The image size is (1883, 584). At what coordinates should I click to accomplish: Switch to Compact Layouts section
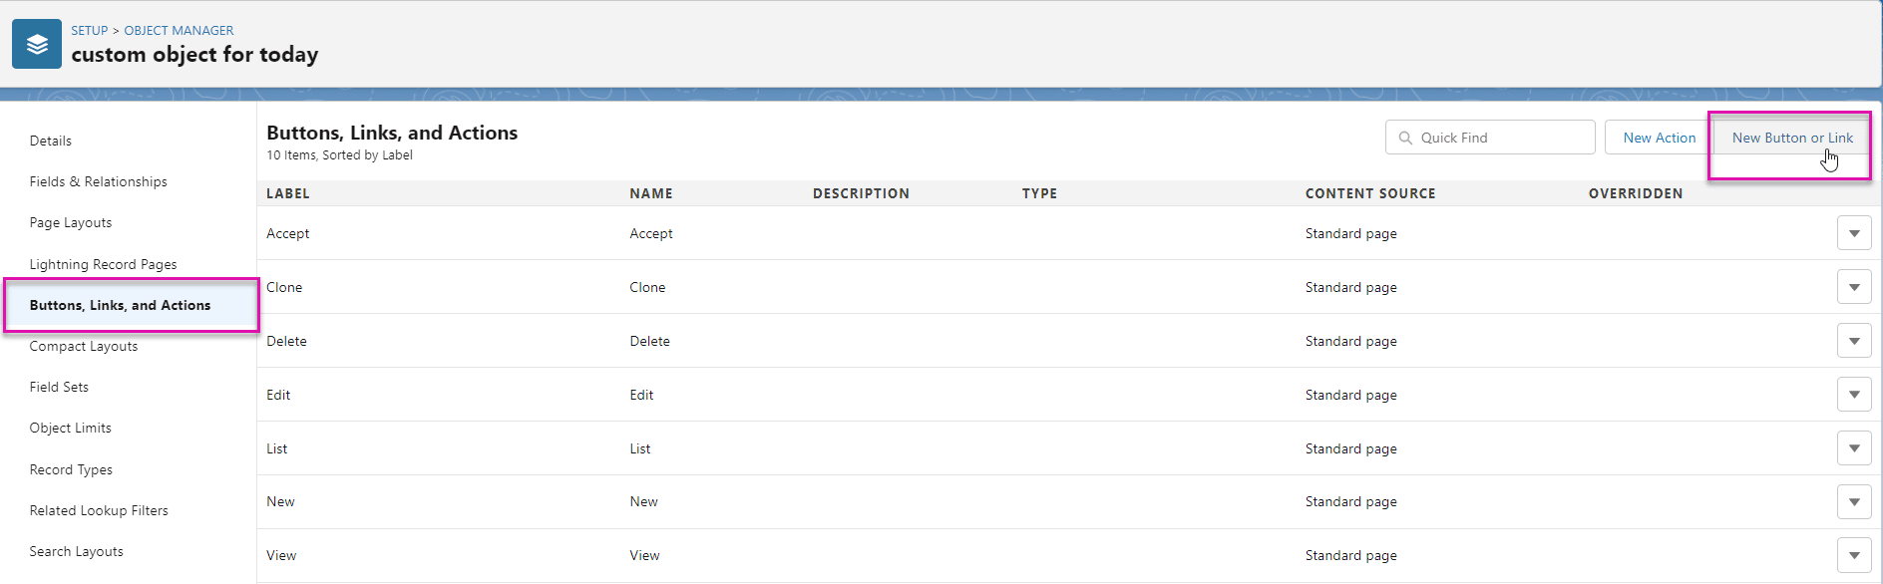pyautogui.click(x=84, y=346)
